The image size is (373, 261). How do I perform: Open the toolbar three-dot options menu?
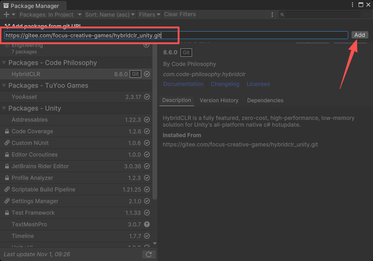[272, 15]
